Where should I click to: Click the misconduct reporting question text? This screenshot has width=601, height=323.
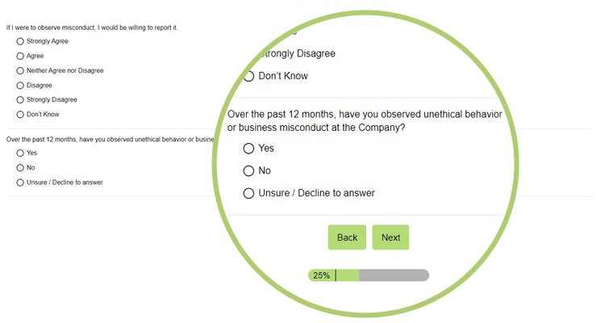(92, 27)
